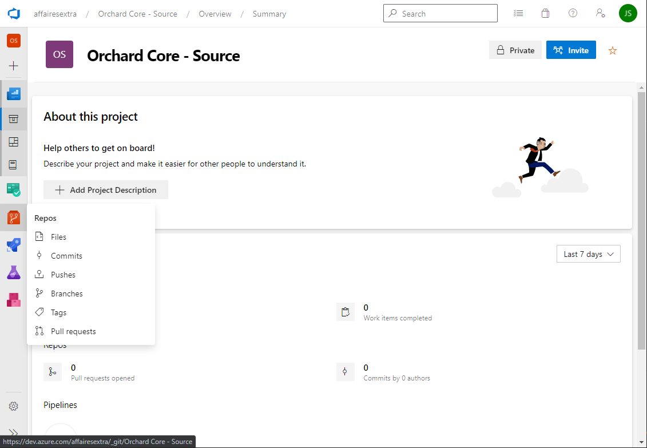Select Branches in the Repos menu

coord(91,294)
